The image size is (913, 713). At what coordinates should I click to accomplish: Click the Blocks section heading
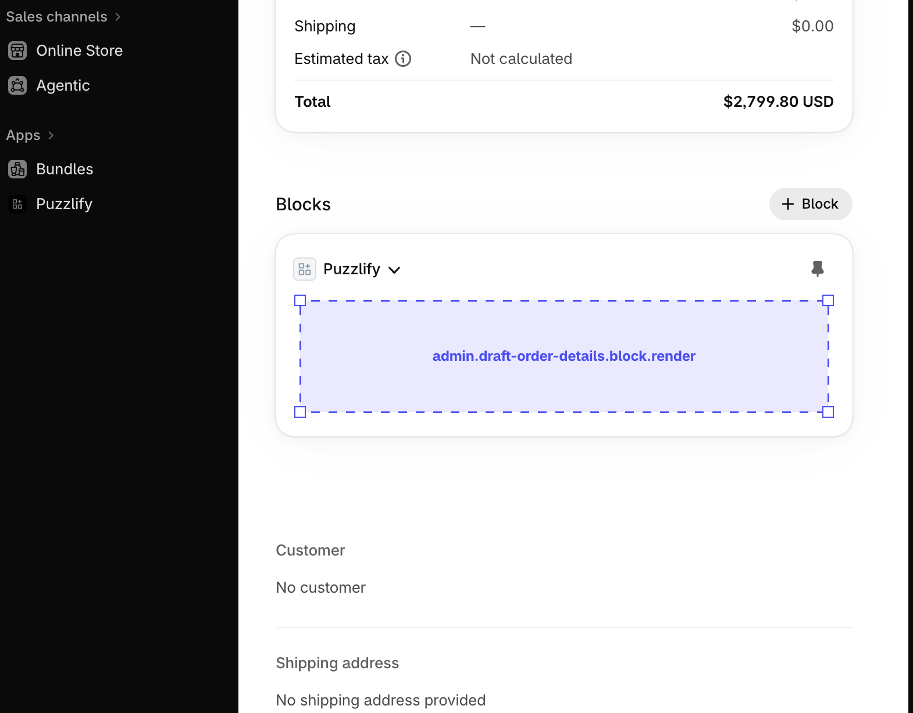(303, 205)
